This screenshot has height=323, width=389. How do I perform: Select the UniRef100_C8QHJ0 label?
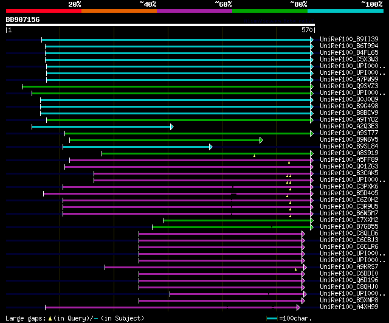tap(349, 287)
